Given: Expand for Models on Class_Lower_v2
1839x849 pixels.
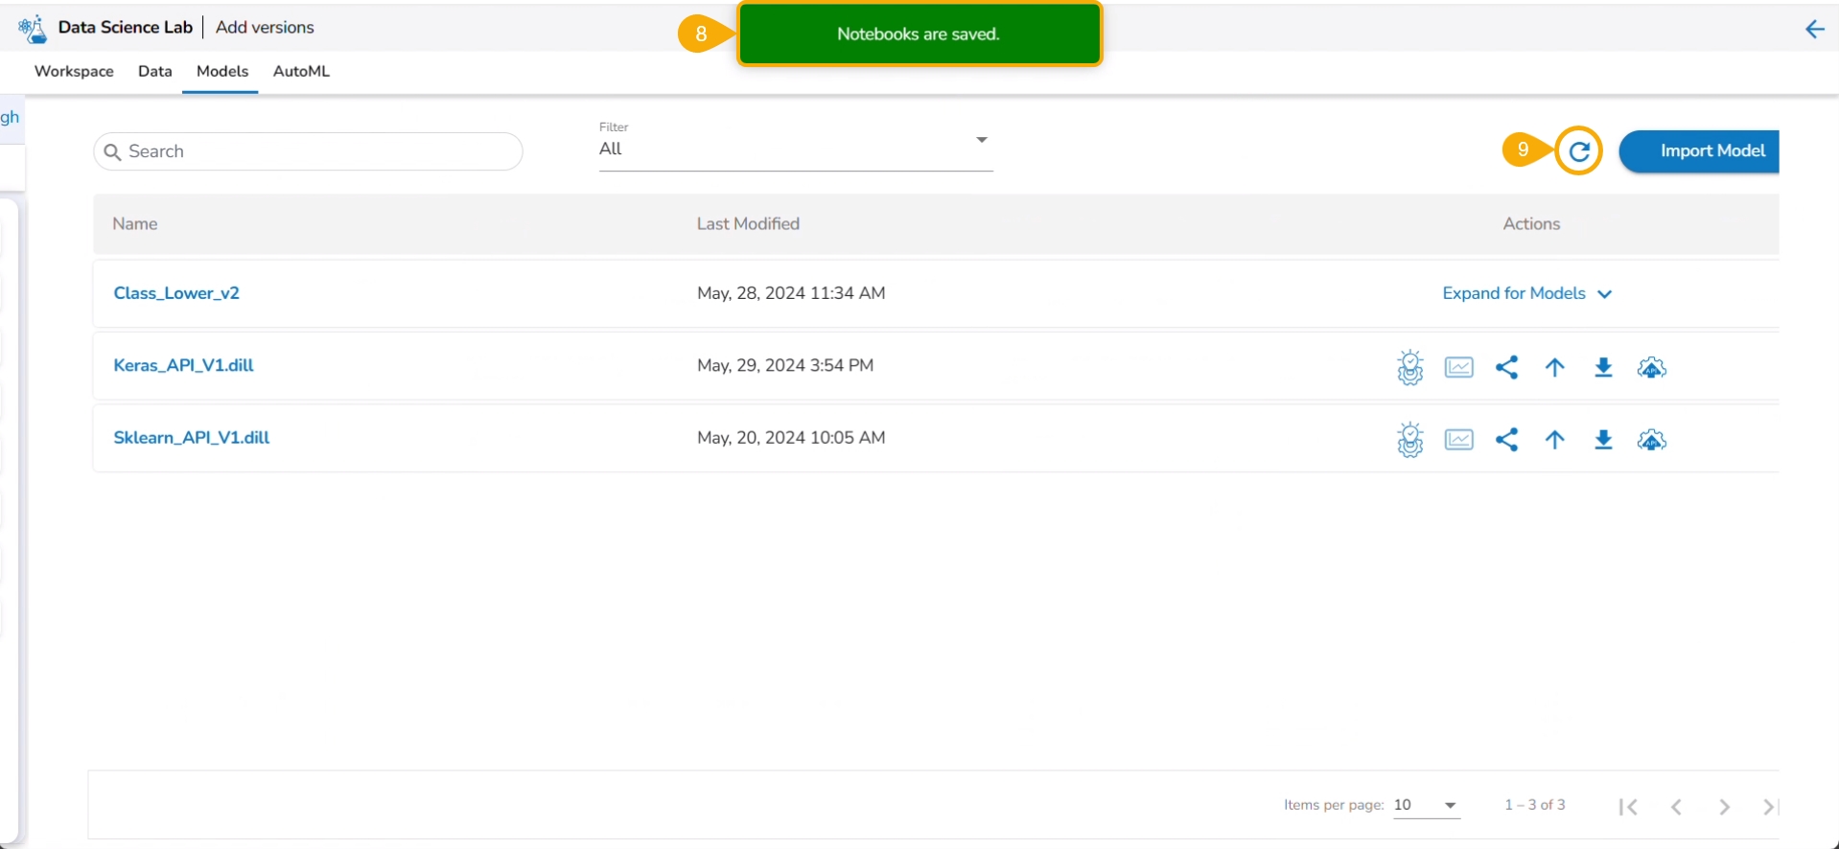Looking at the screenshot, I should (1526, 293).
